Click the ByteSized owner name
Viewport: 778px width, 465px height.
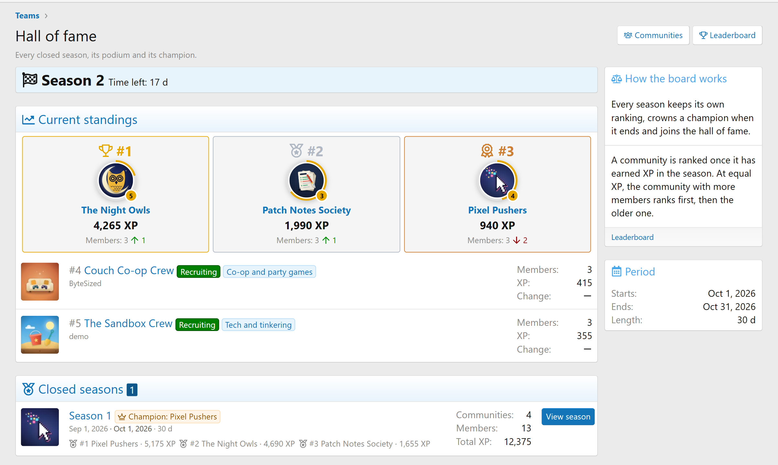[85, 284]
